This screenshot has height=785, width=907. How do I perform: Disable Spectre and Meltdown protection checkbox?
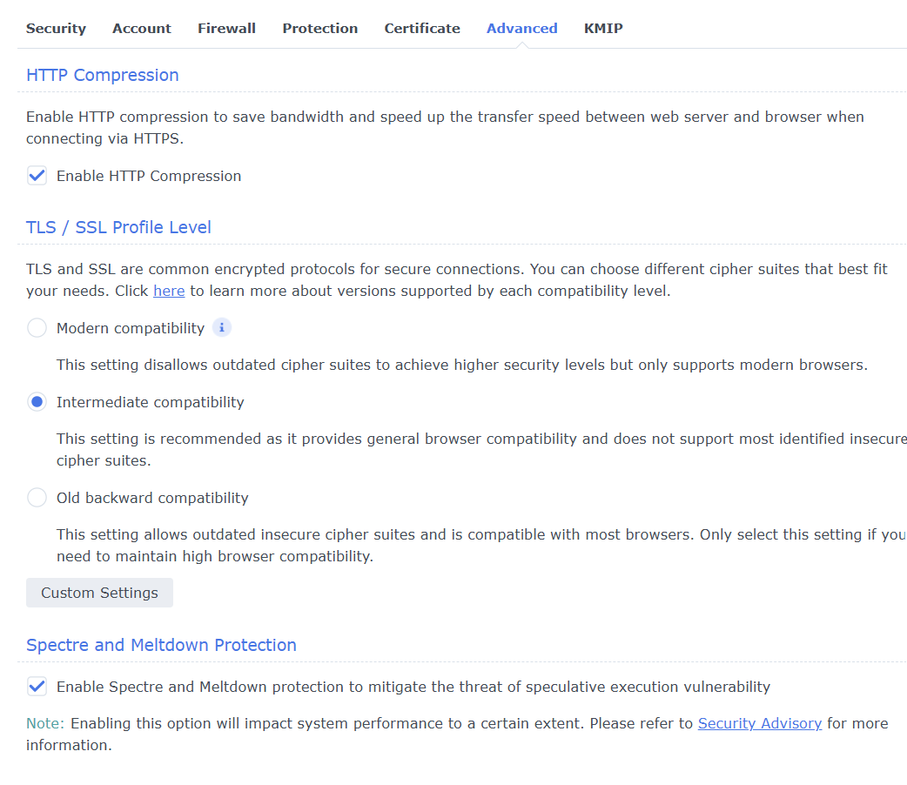pos(37,687)
